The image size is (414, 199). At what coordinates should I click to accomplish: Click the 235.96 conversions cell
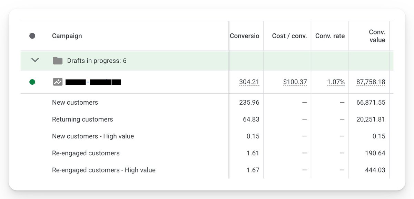pos(249,102)
